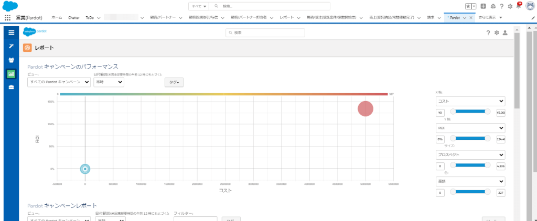Focus the Pardot 検索 search box

265,33
